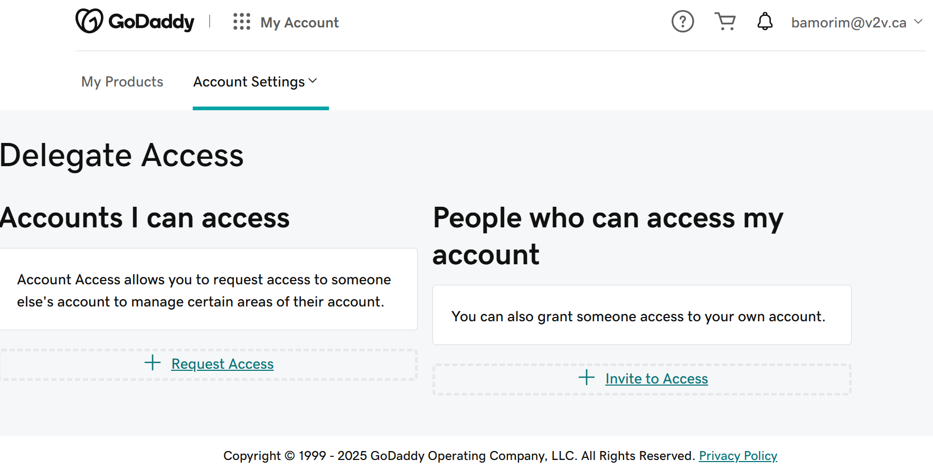Viewport: 933px width, 470px height.
Task: Open the Privacy Policy footer link
Action: pyautogui.click(x=738, y=456)
